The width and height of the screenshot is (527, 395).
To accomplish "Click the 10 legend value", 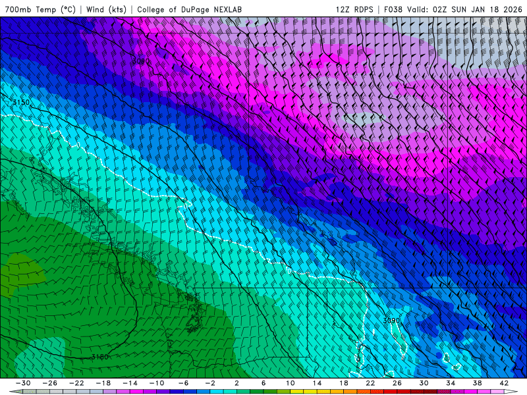I will coord(291,383).
